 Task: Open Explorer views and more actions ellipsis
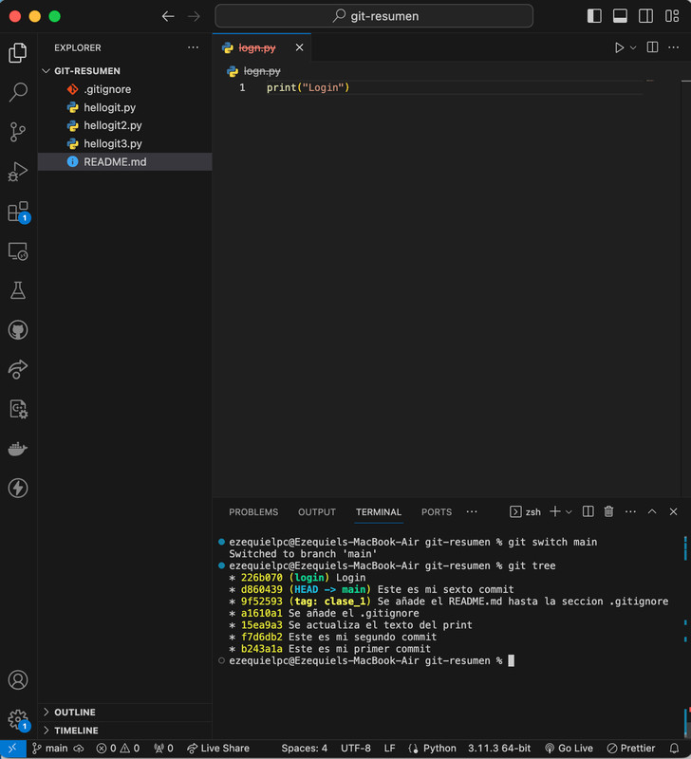[x=194, y=47]
